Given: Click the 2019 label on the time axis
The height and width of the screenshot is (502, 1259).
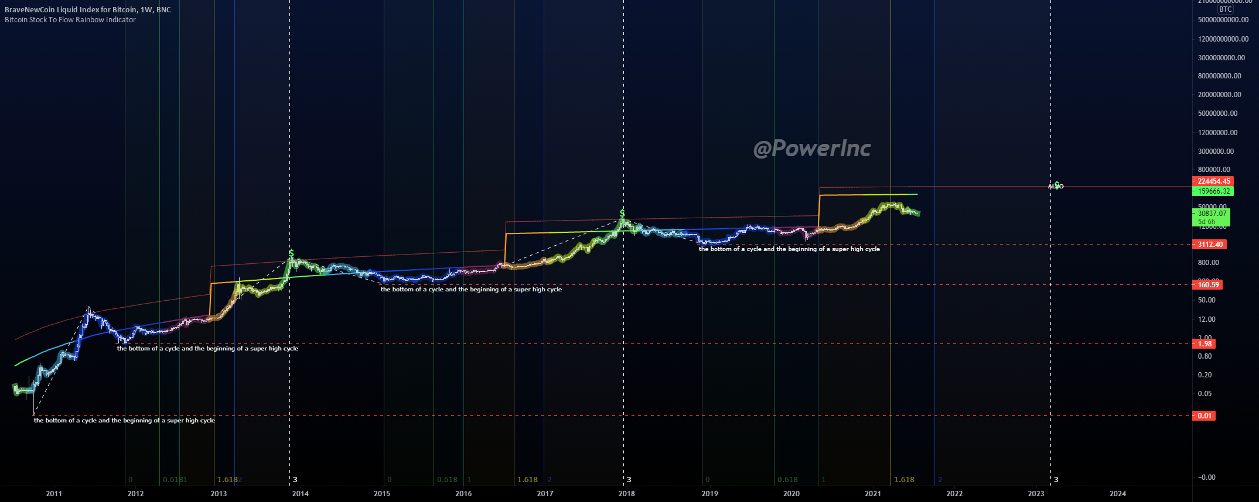Looking at the screenshot, I should click(709, 494).
